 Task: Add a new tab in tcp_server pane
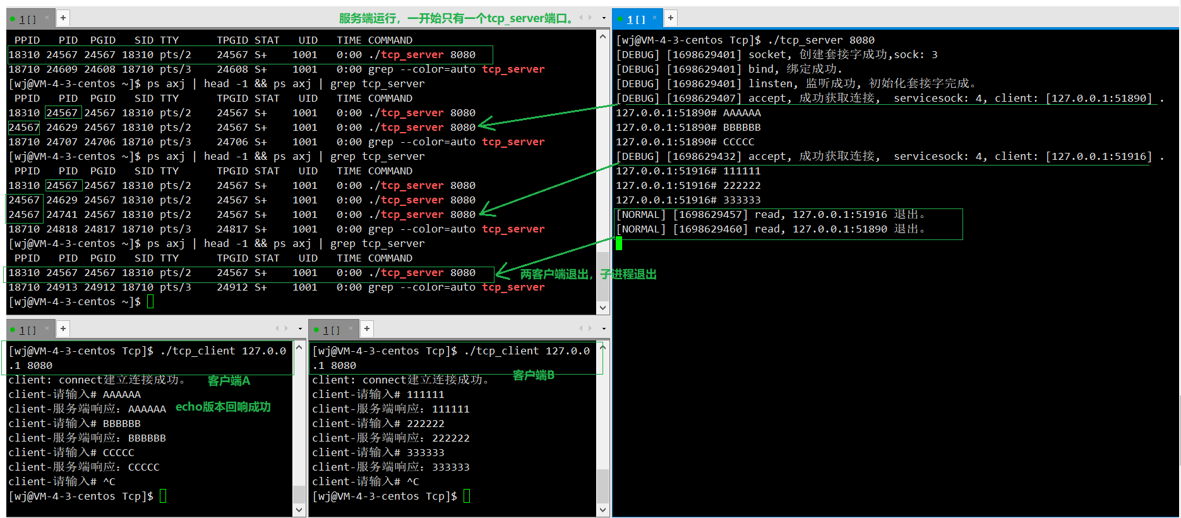671,18
